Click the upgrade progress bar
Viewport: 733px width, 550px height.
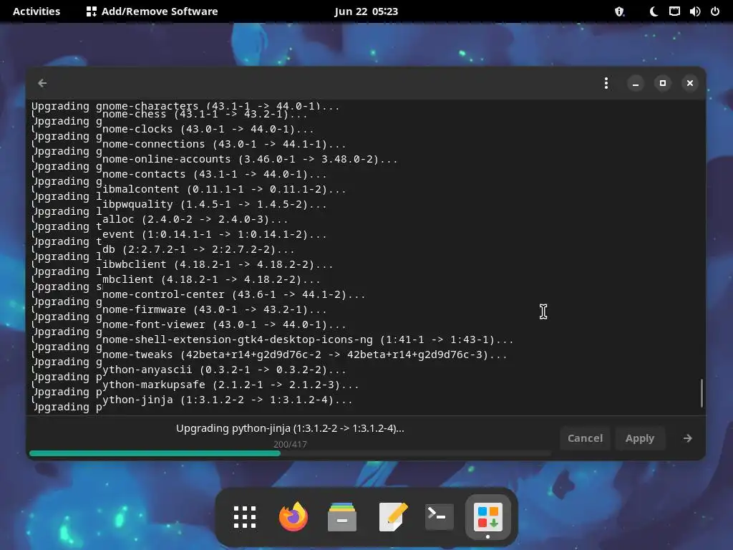click(x=290, y=453)
